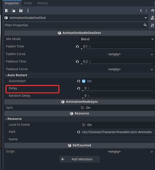
Task: Click the Name text field
Action: tap(118, 139)
